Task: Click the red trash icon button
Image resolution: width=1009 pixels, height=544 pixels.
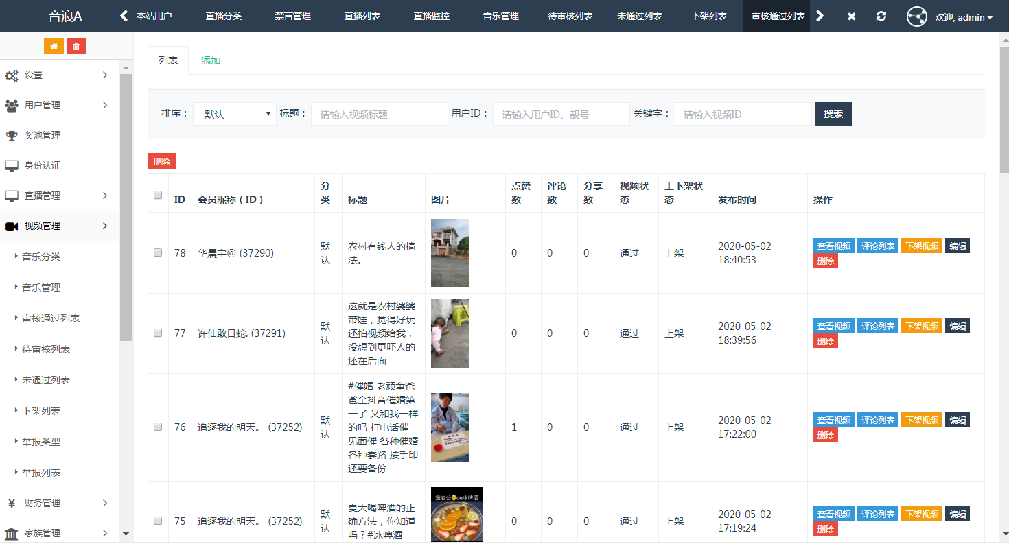Action: tap(76, 46)
